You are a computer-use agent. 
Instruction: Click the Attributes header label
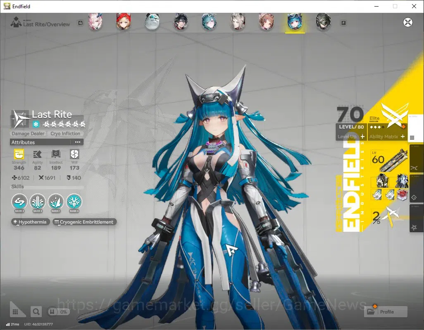[23, 142]
